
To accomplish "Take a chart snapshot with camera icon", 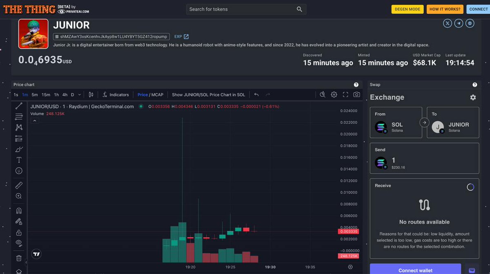I will (x=356, y=95).
